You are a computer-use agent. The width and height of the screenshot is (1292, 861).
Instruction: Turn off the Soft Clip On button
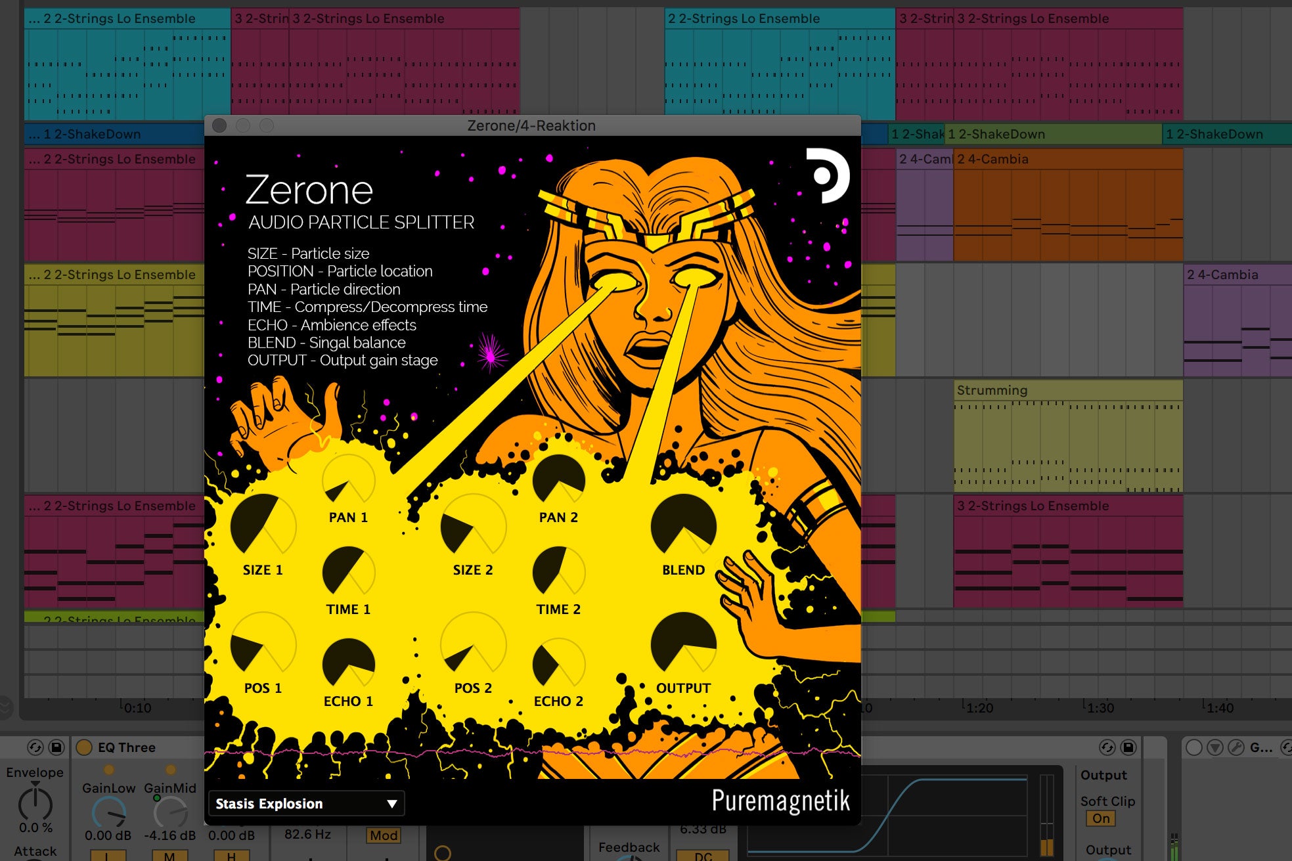[1101, 818]
